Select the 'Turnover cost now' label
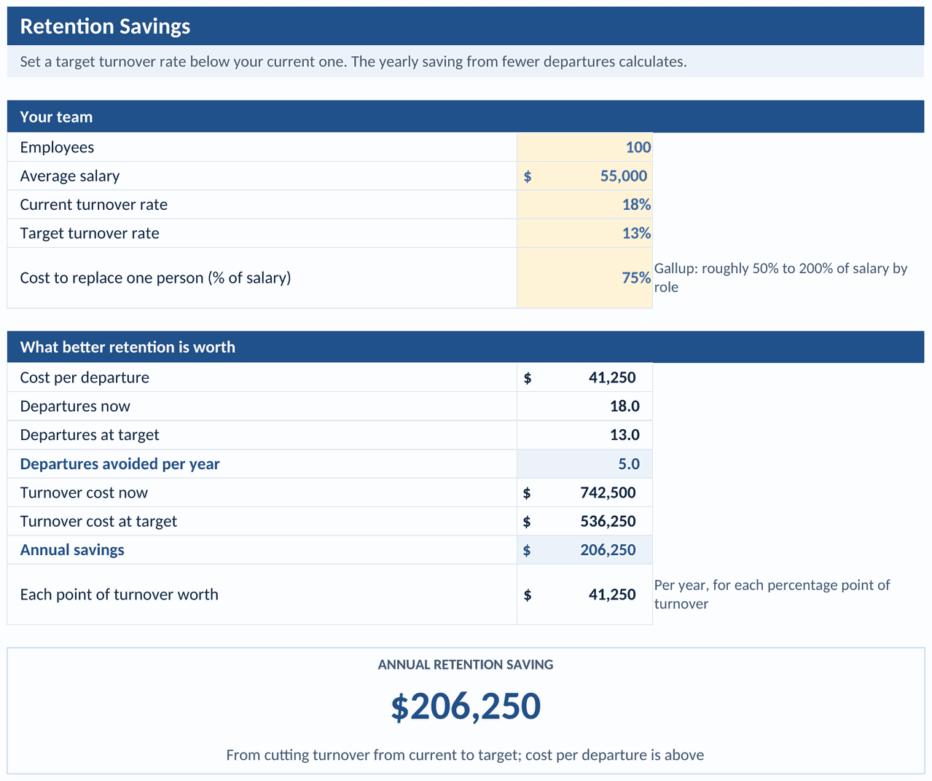This screenshot has height=781, width=932. pyautogui.click(x=84, y=492)
